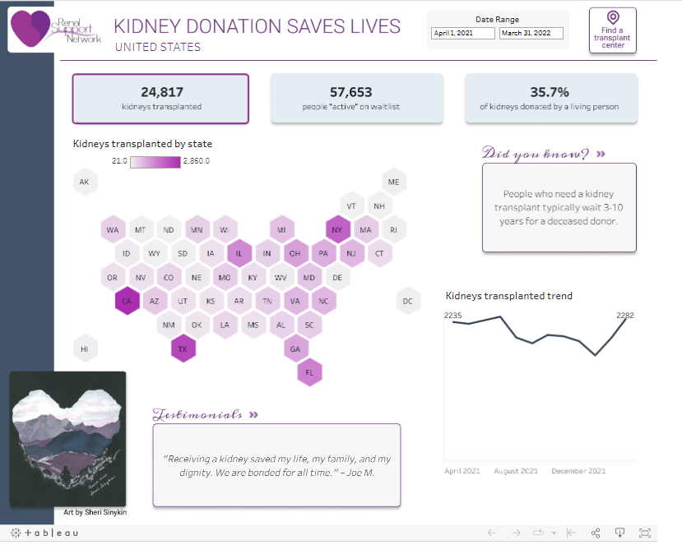Click the undo arrow in toolbar
Viewport: 682px width, 545px height.
coord(492,533)
